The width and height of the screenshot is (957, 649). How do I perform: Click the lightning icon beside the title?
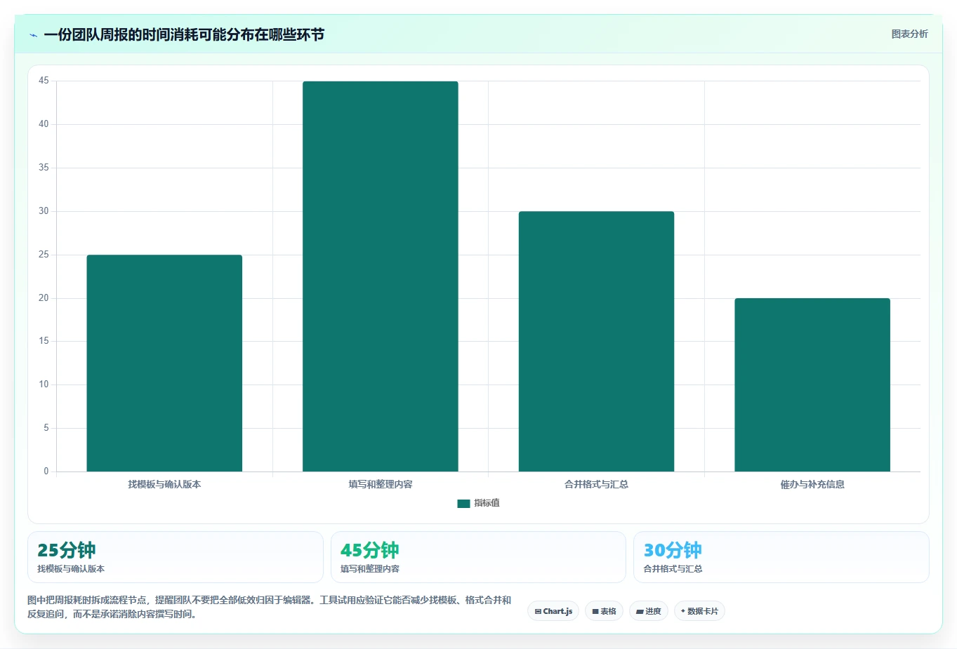[33, 35]
